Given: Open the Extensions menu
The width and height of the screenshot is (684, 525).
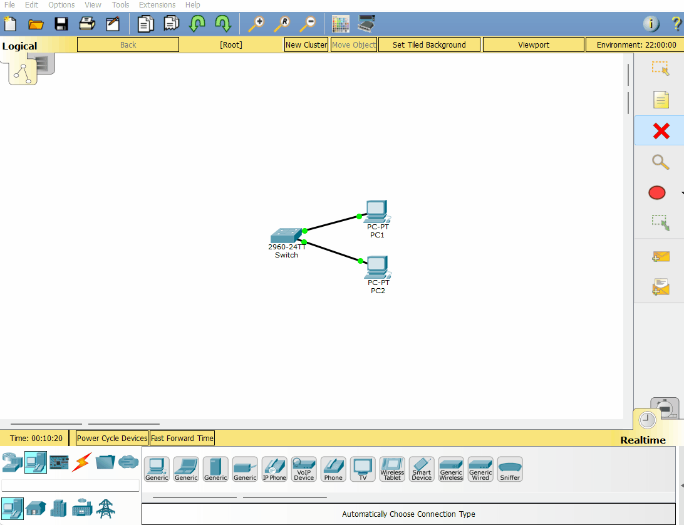Looking at the screenshot, I should [157, 5].
